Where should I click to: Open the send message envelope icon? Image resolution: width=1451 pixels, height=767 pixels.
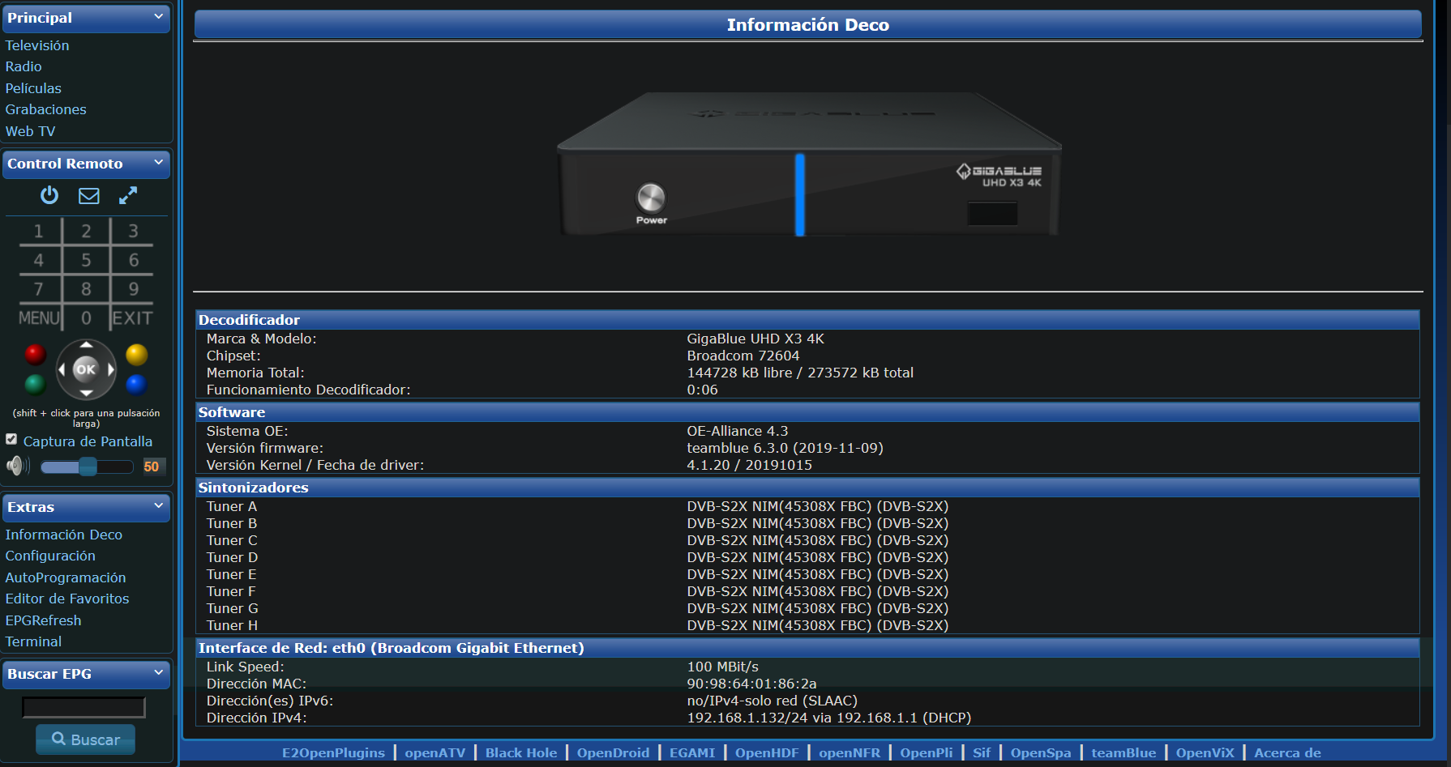point(88,196)
